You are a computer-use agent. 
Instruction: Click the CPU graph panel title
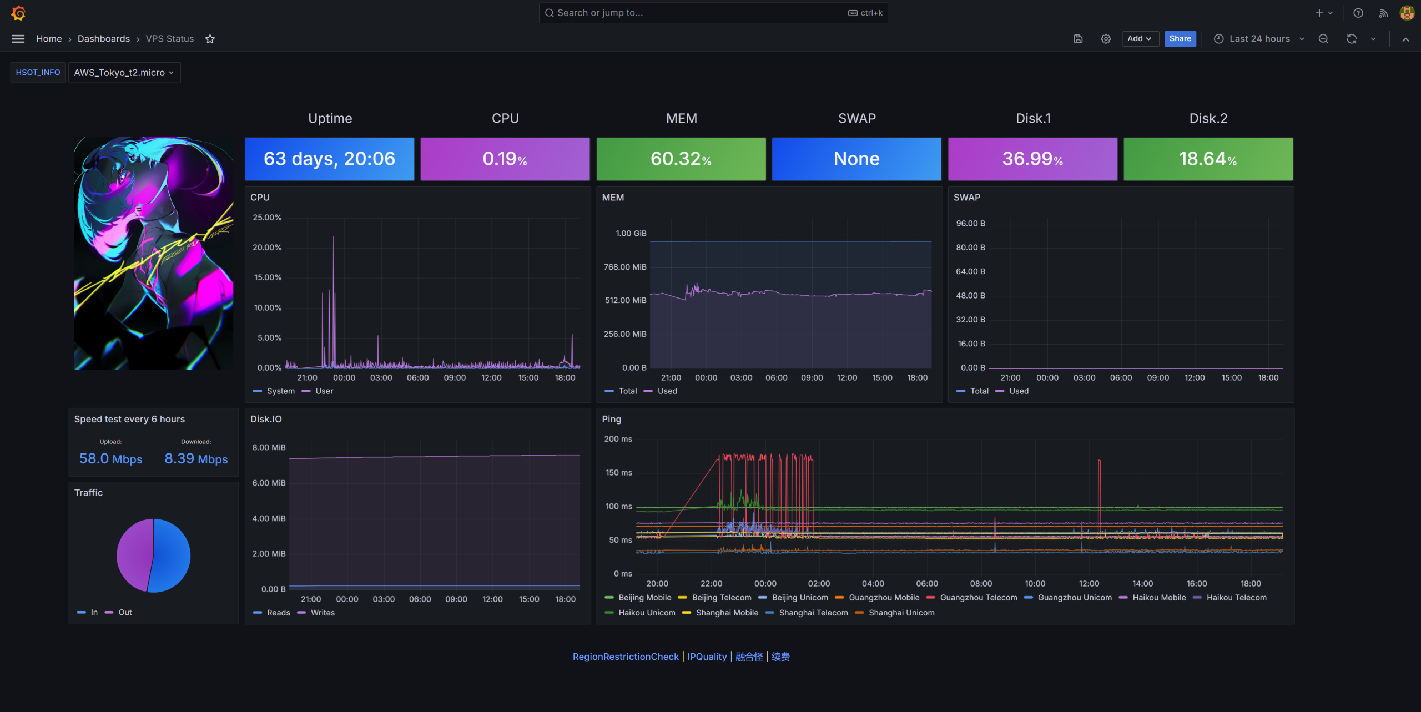tap(260, 198)
